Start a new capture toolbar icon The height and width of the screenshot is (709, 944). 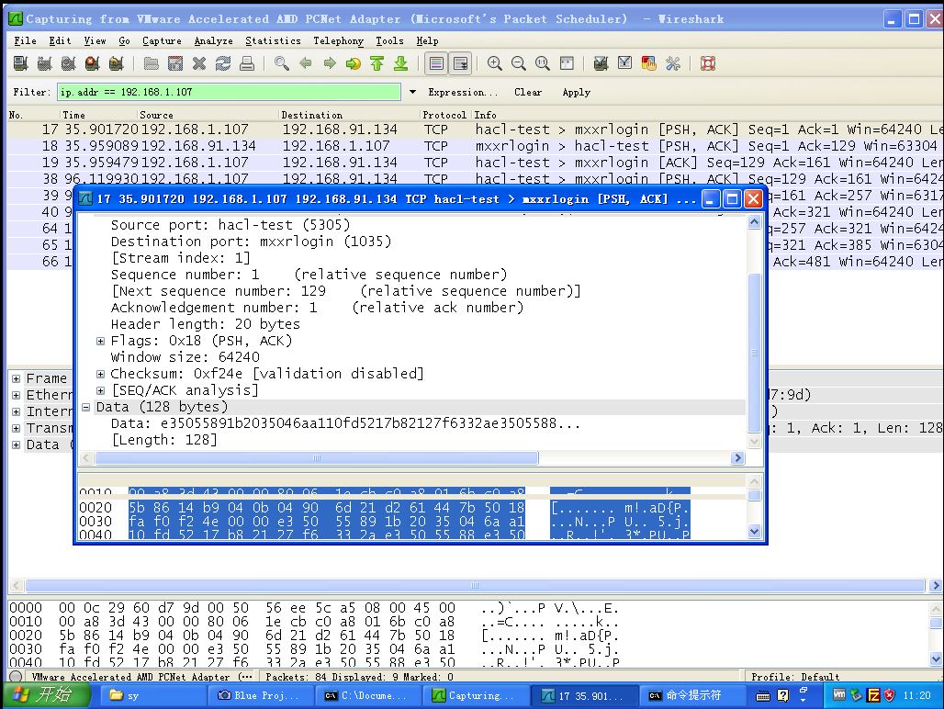tap(68, 63)
